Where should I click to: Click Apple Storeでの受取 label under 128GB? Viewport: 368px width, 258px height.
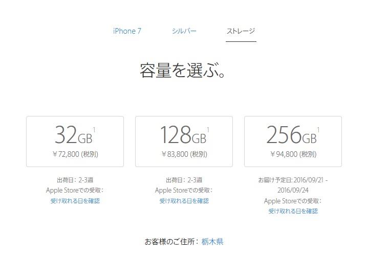184,190
